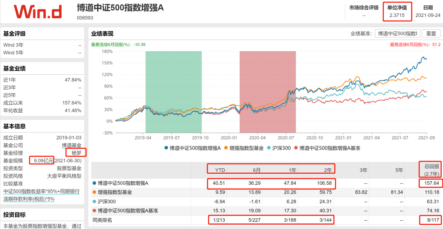This screenshot has height=229, width=443.
Task: Click investment style 大盘平衡风格型
Action: coord(64,176)
